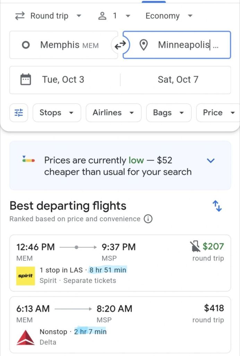Open the all filters icon

pos(19,113)
